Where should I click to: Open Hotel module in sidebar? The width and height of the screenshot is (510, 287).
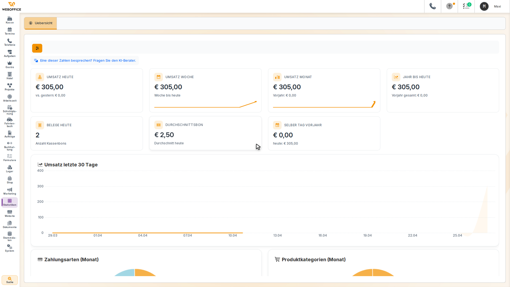point(10,76)
